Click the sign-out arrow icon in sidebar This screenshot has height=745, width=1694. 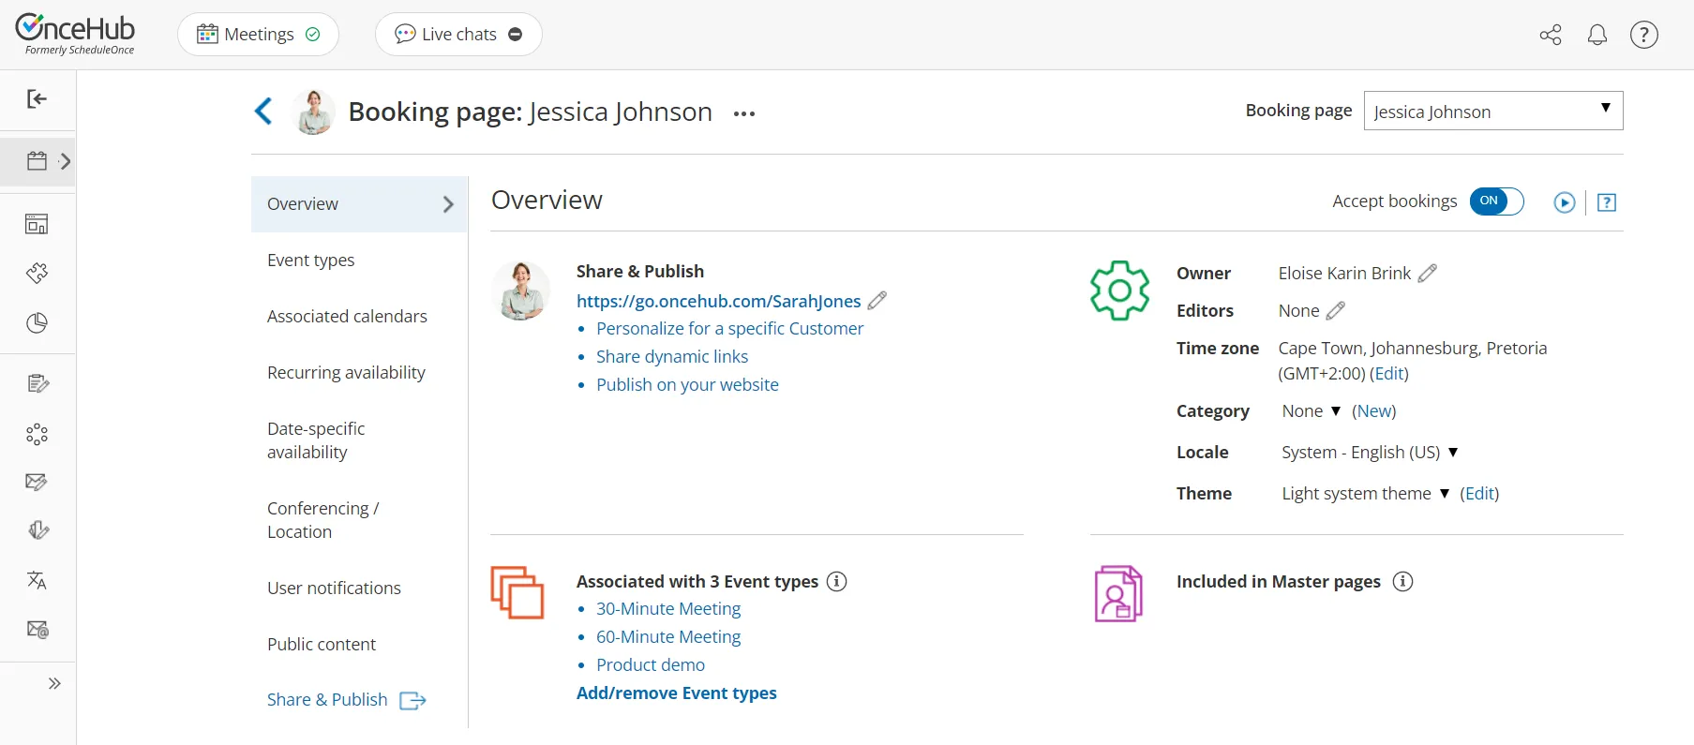coord(37,99)
